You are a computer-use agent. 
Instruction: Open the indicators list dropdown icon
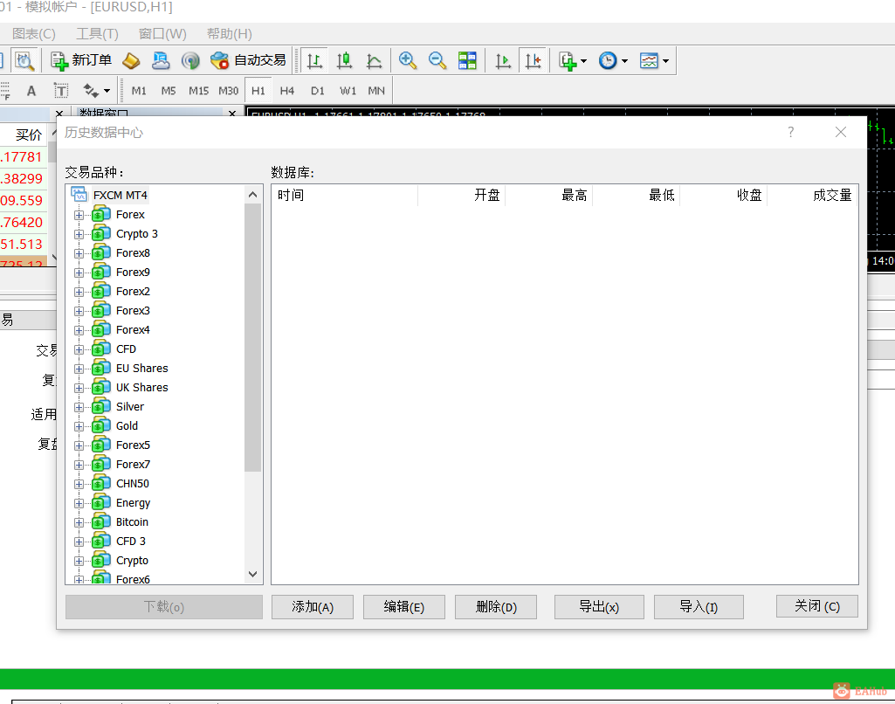coord(573,60)
